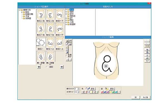The image size is (167, 103).
Task: Click the next page right arrow
Action: [62, 67]
